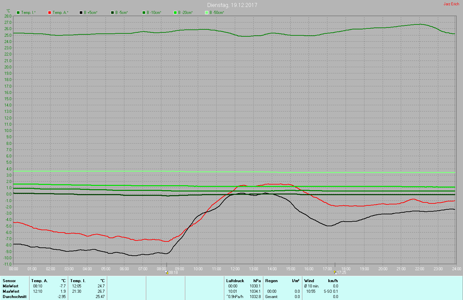The height and width of the screenshot is (300, 463).
Task: Click the Ø 10 min. wind label
Action: [x=312, y=286]
